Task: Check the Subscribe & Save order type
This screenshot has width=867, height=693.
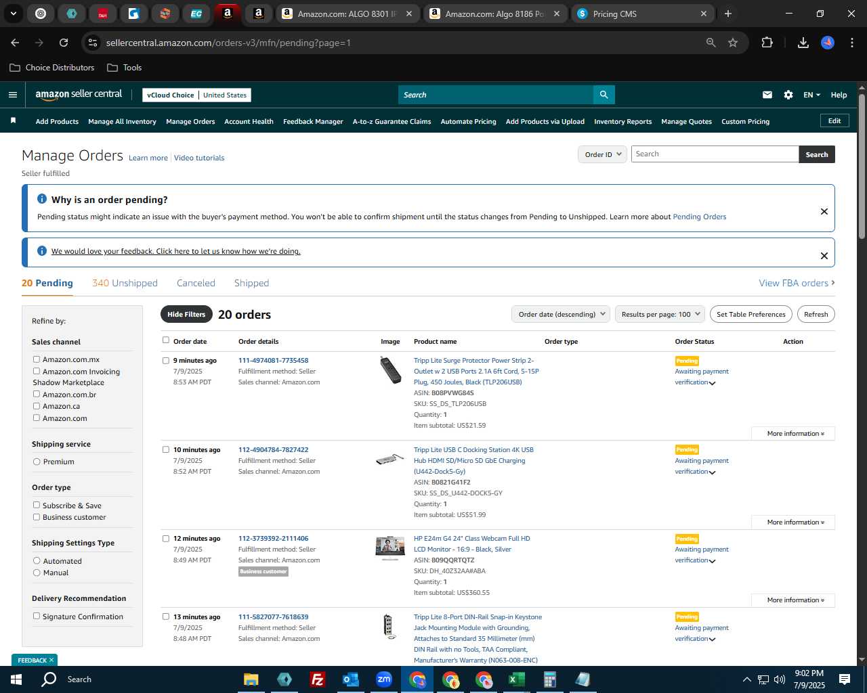Action: click(x=37, y=505)
